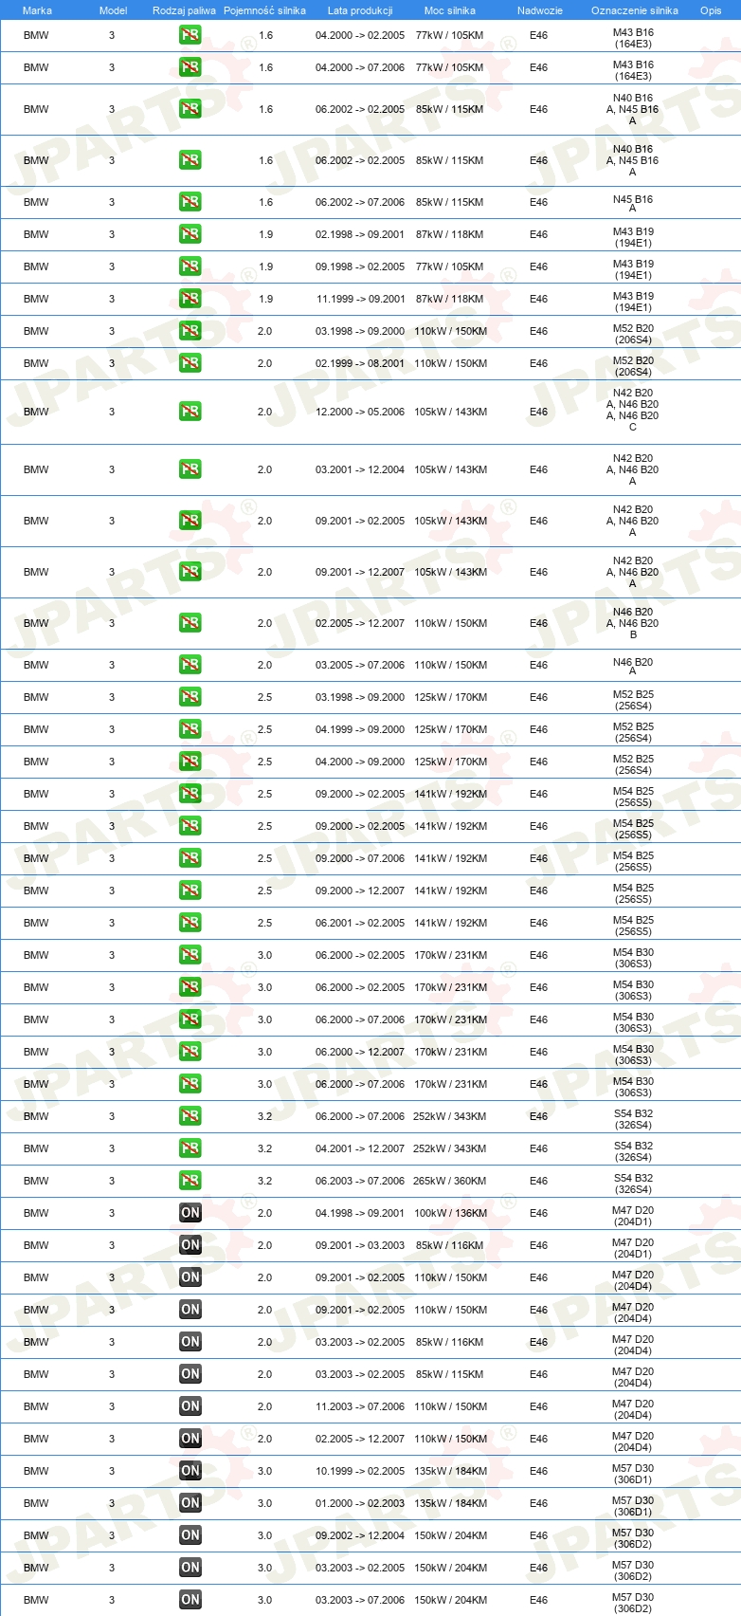Image resolution: width=741 pixels, height=1616 pixels.
Task: Click petrol icon for 02.1998 -> 09.2001 row
Action: (190, 234)
